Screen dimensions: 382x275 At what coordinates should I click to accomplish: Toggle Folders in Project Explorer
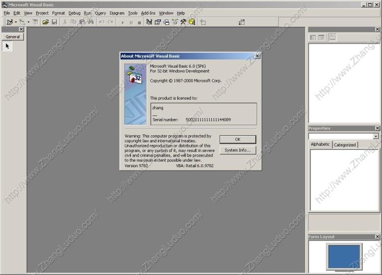coord(332,38)
